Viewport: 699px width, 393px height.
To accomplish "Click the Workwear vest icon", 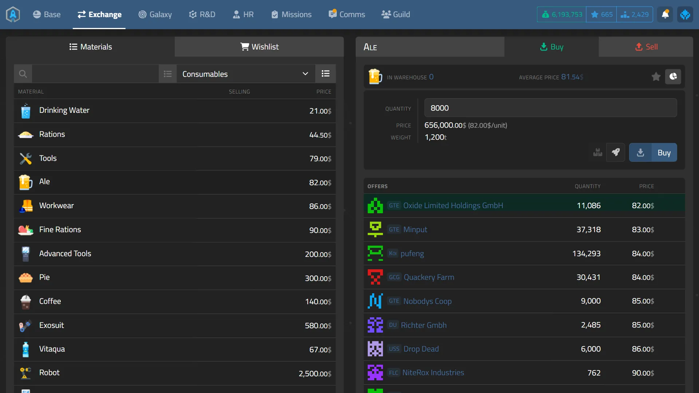I will (25, 206).
